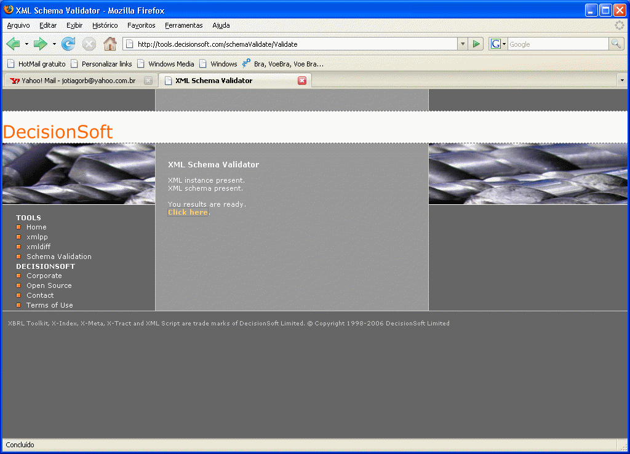The height and width of the screenshot is (454, 630).
Task: Open the Contact link
Action: click(40, 295)
